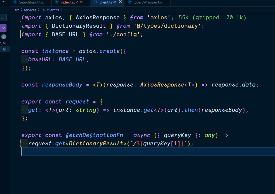Viewport: 275px width, 194px height.
Task: Click 'response.data' at end of responseBody line
Action: point(234,85)
